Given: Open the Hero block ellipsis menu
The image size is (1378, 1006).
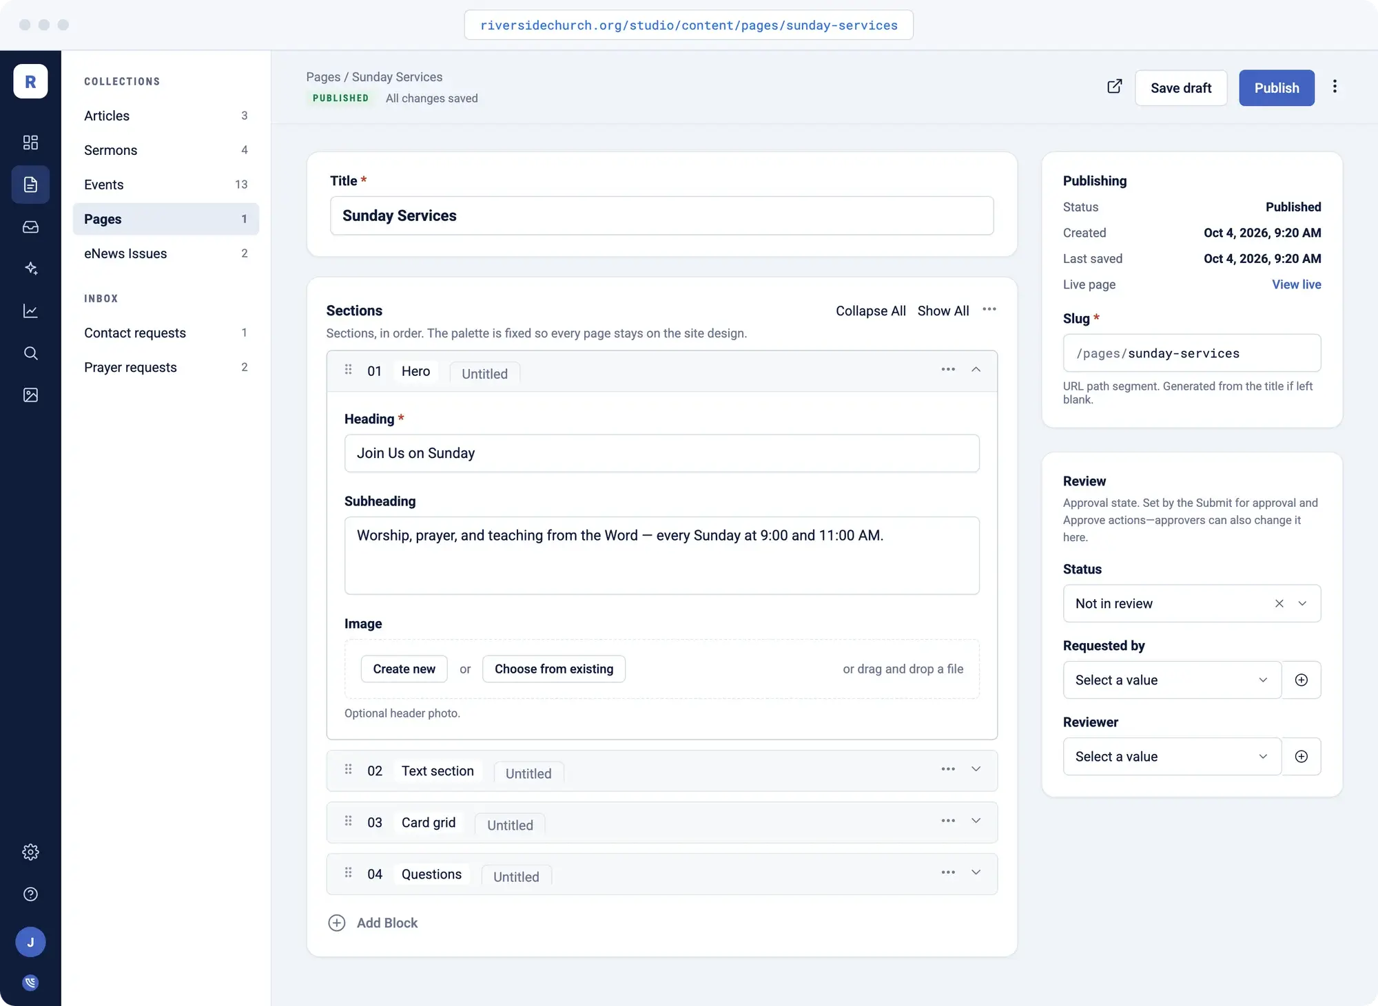Looking at the screenshot, I should (948, 370).
